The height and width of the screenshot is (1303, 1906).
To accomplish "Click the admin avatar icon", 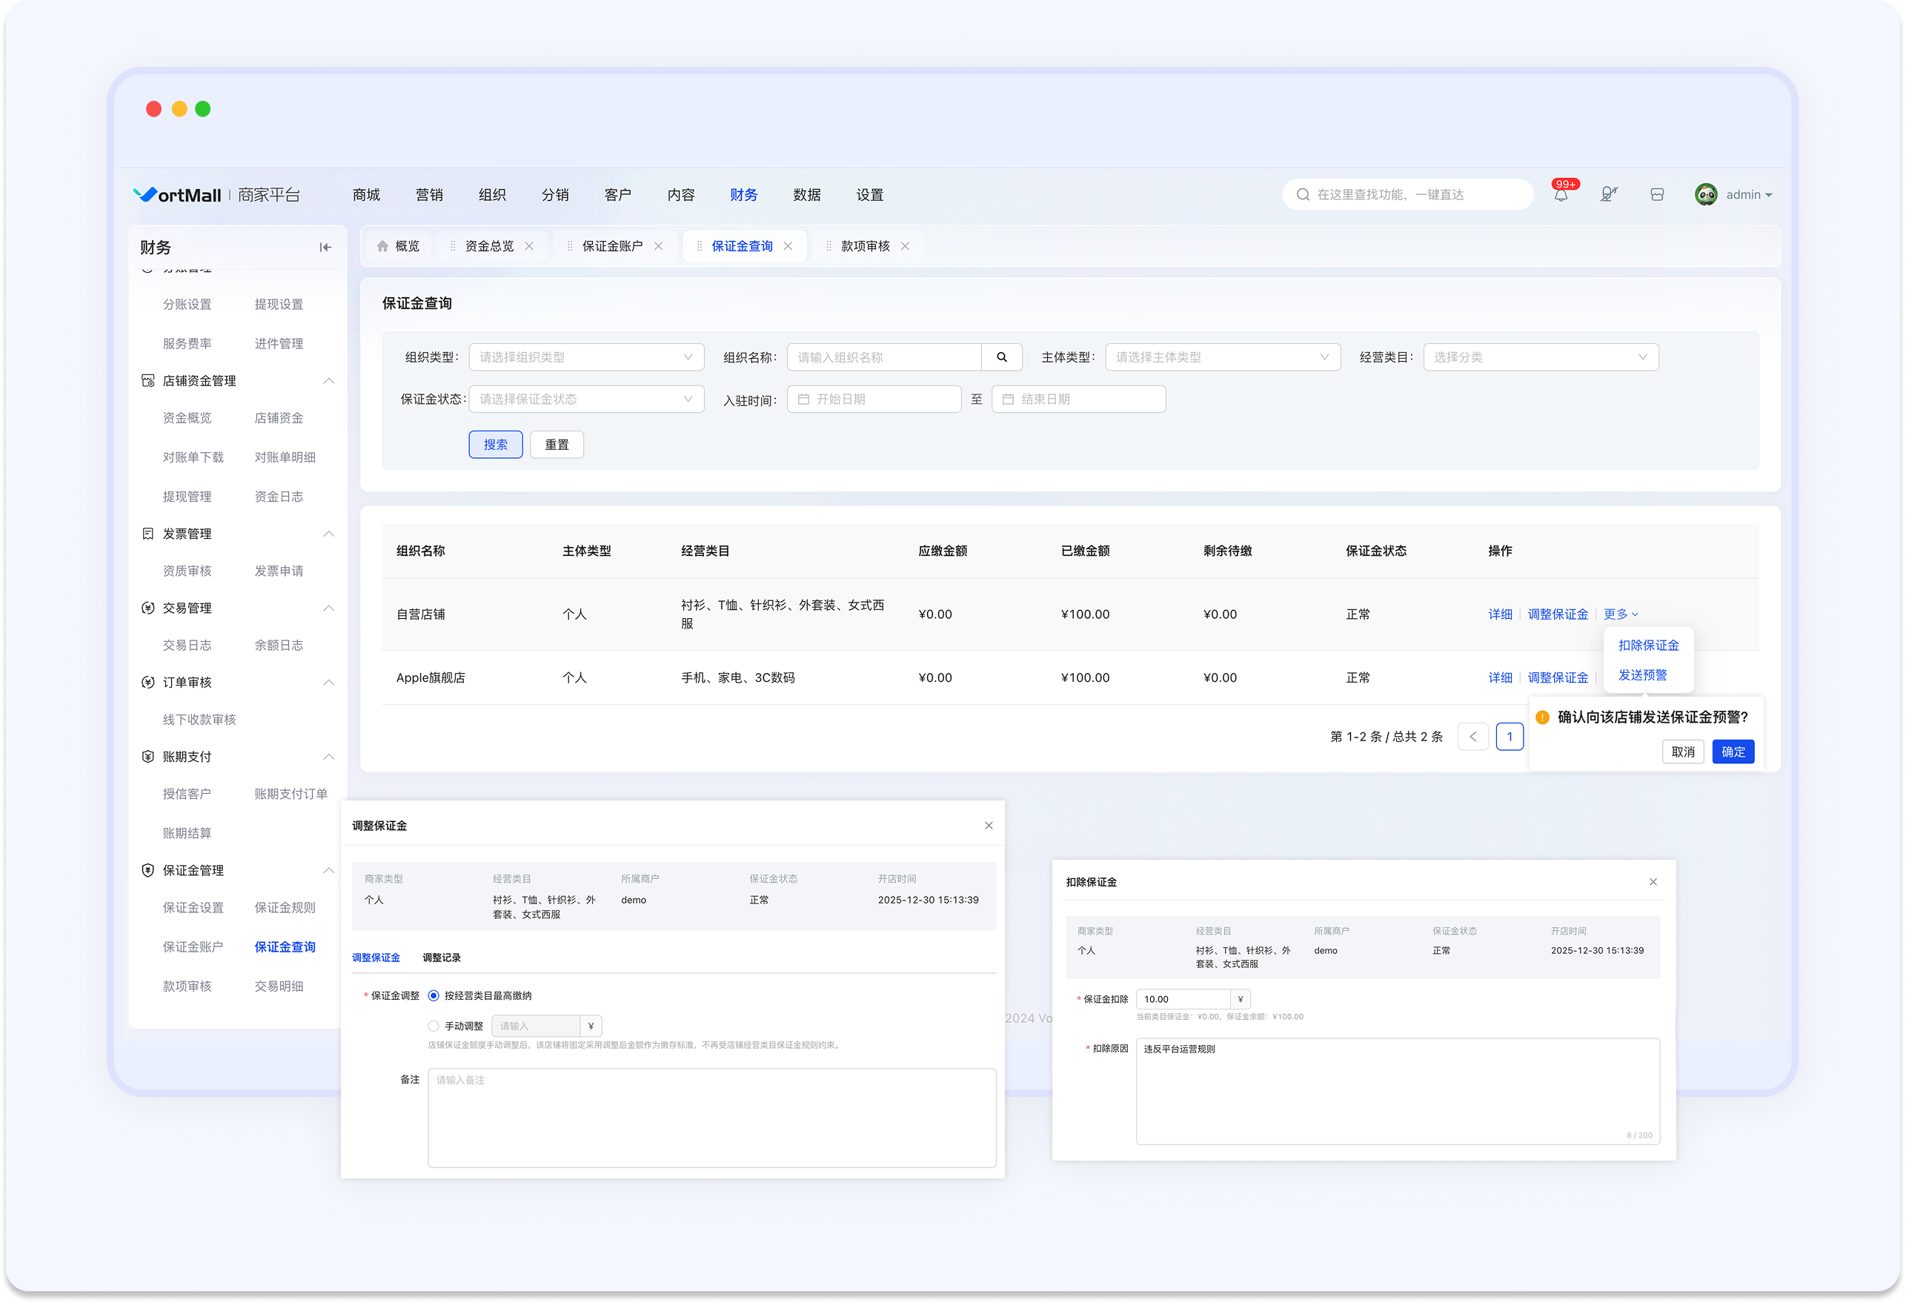I will 1706,194.
